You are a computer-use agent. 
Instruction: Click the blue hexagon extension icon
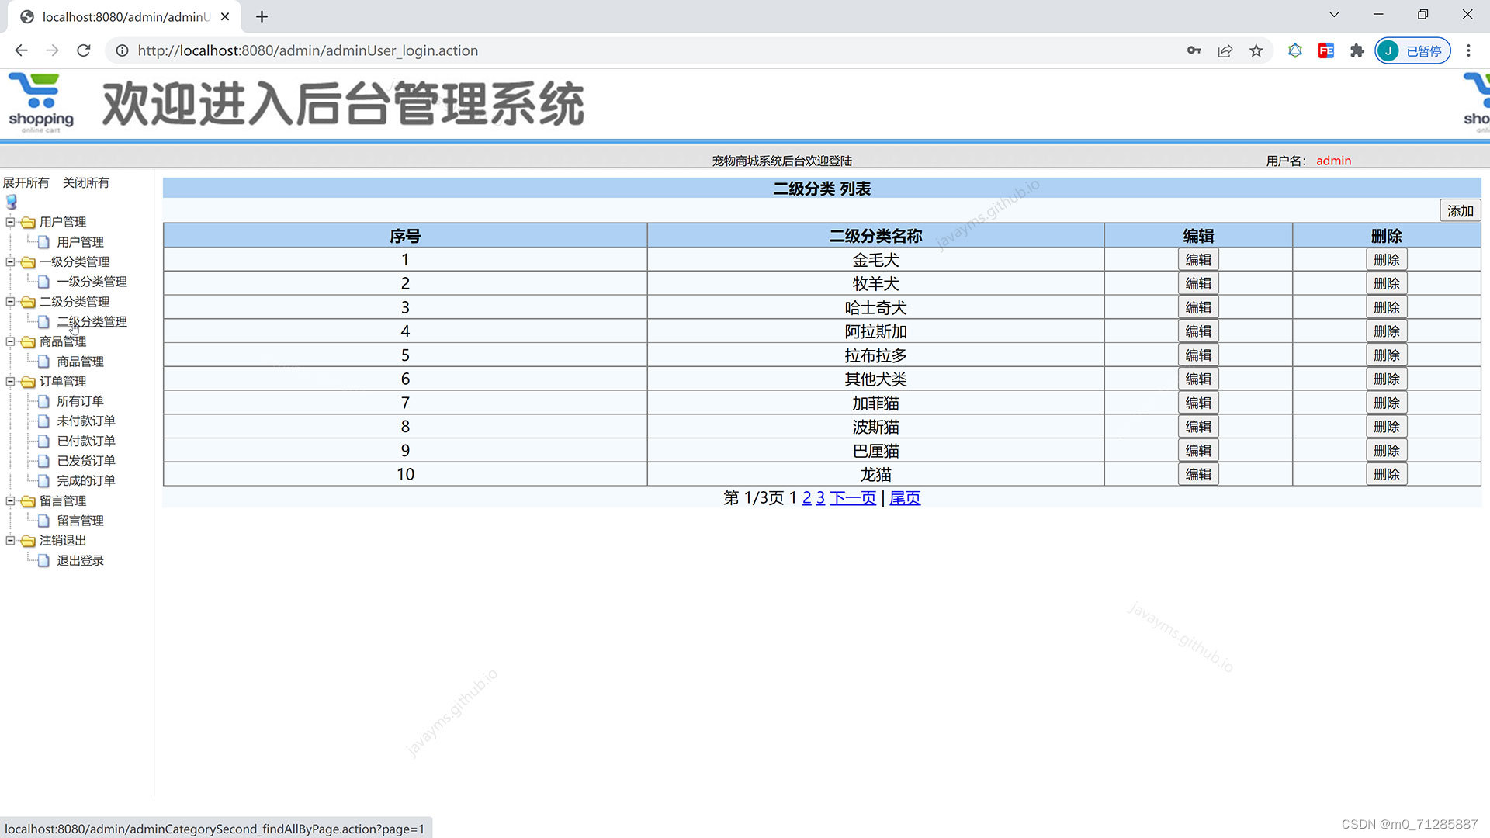(1295, 50)
